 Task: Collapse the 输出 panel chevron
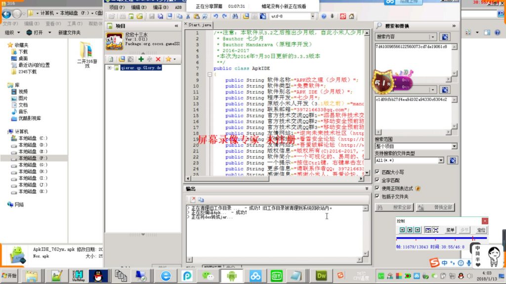pos(367,189)
